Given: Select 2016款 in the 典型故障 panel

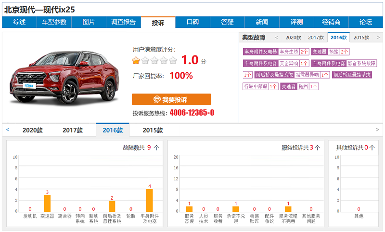Looking at the screenshot, I should 339,38.
